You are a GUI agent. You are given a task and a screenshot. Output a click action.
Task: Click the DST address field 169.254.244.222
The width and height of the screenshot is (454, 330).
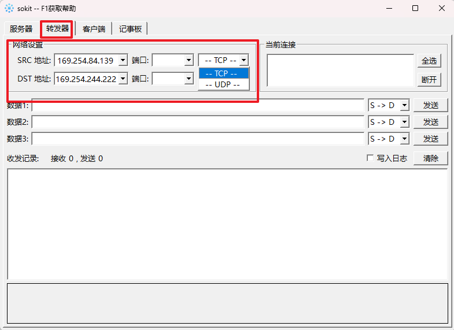coord(87,79)
